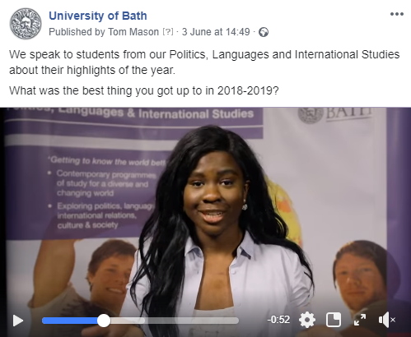This screenshot has width=411, height=337.
Task: Click the "Published by" label under the page name
Action: 77,32
